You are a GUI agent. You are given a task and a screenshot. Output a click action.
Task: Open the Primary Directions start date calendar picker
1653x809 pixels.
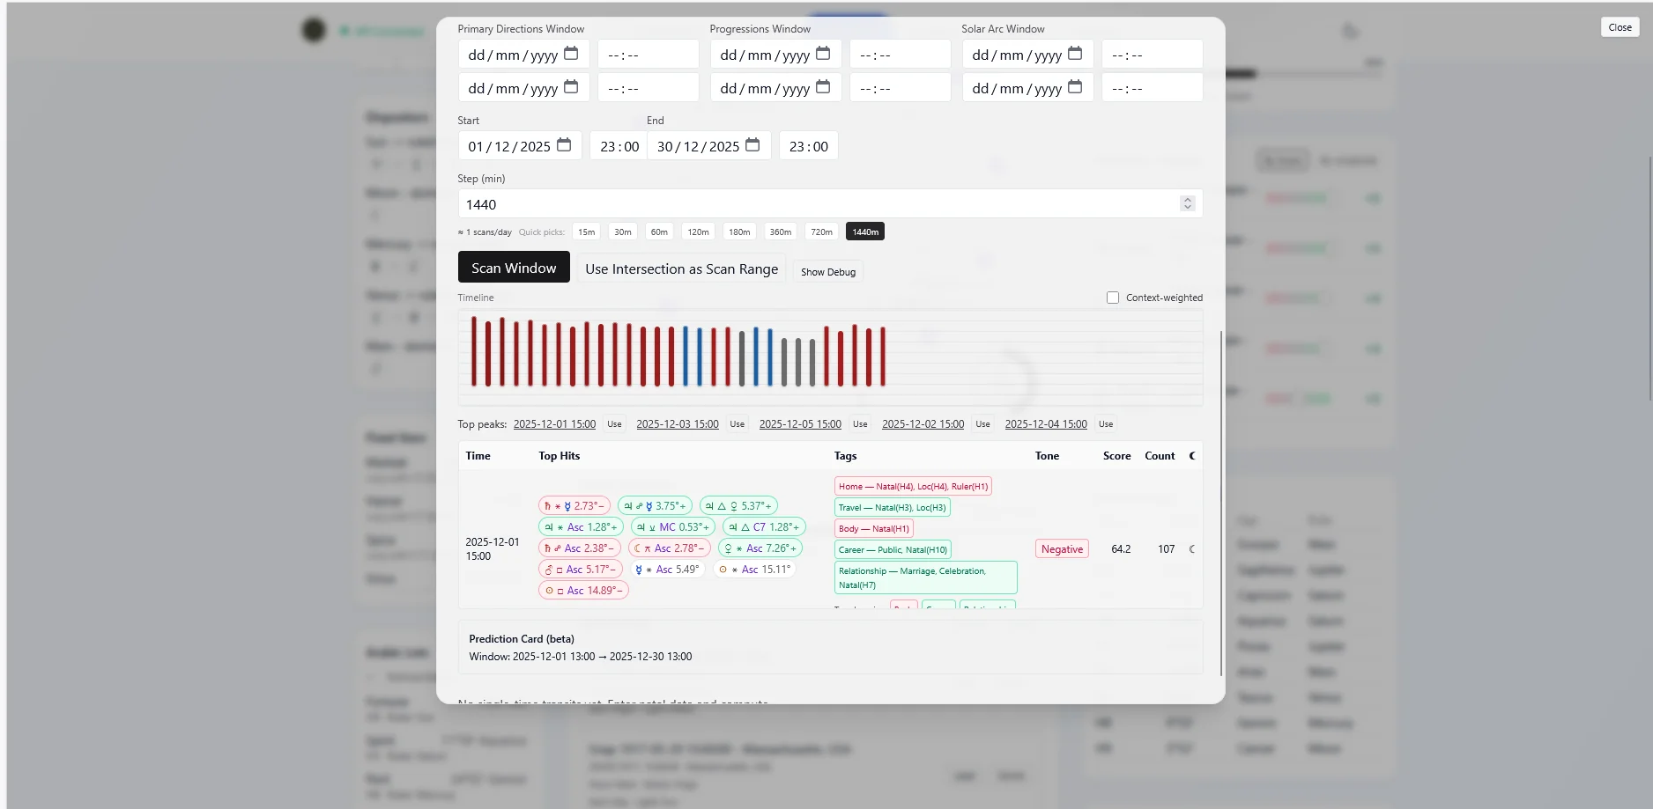571,54
